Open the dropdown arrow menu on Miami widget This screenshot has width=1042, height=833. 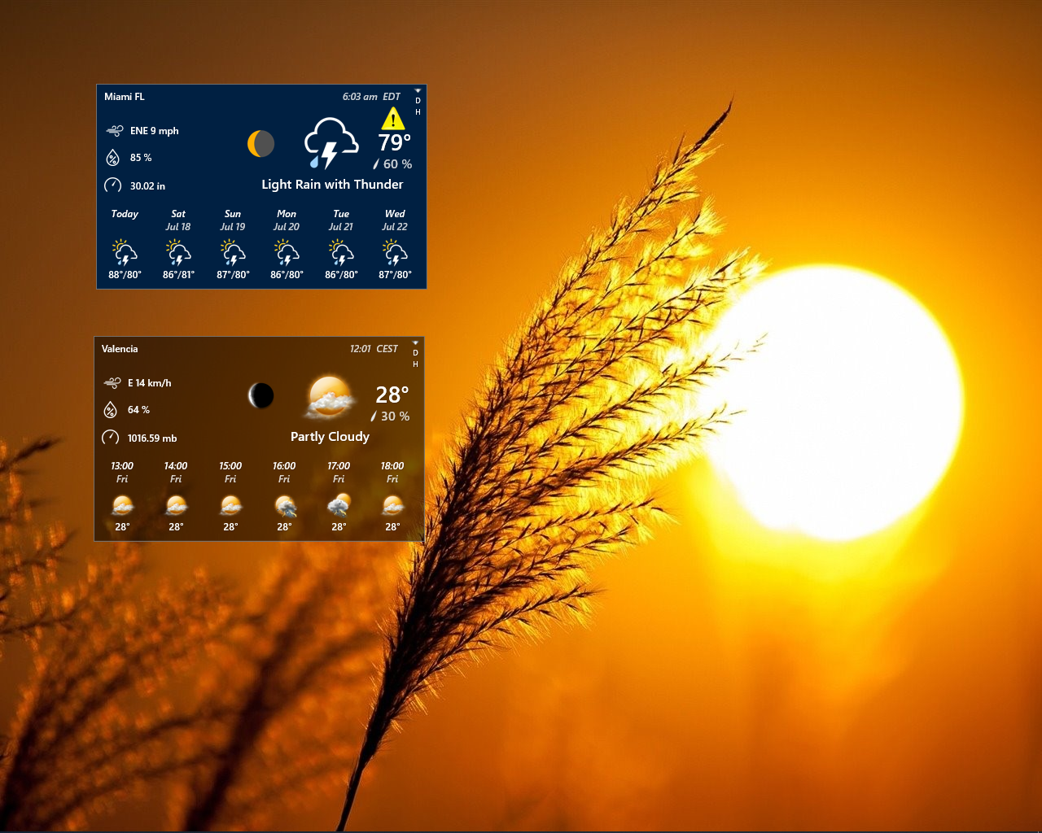pos(418,90)
